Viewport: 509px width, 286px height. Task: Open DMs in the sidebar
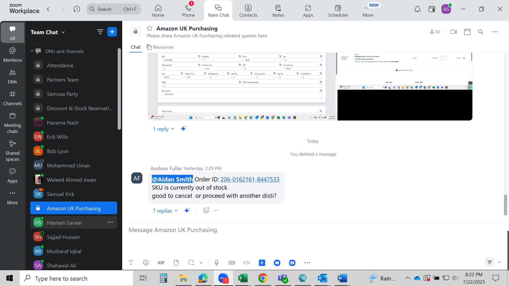12,77
